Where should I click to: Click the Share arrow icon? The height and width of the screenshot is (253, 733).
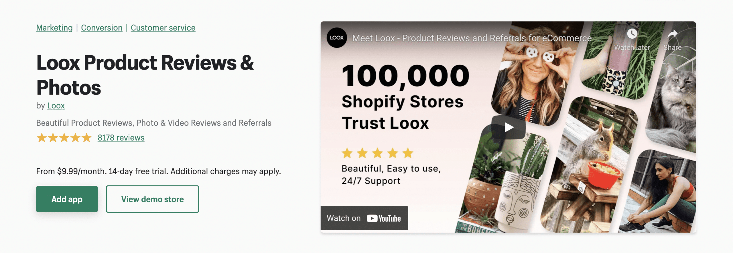(x=672, y=34)
